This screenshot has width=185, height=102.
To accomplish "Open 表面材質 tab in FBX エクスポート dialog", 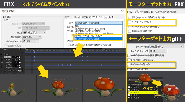I will click(x=86, y=17).
